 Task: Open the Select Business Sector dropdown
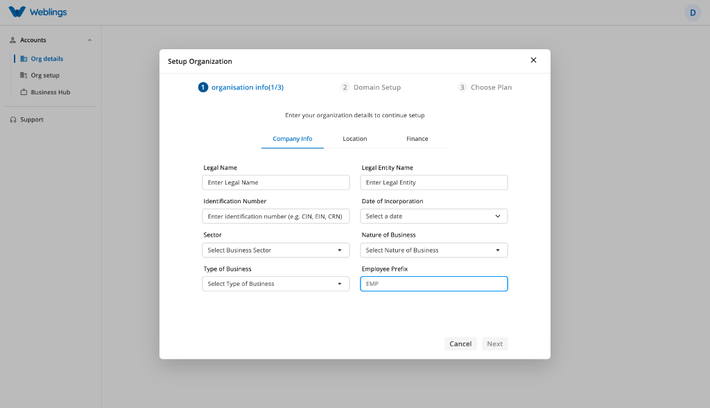(276, 250)
